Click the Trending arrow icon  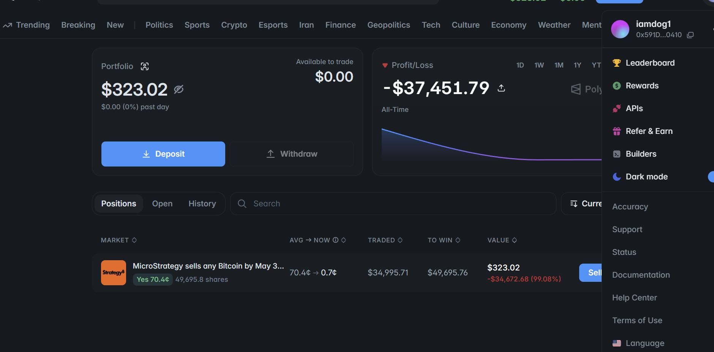pos(8,25)
